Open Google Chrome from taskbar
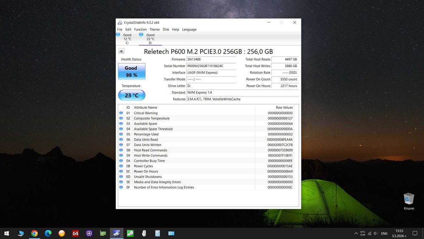Screen dimensions: 424x239 pyautogui.click(x=34, y=233)
